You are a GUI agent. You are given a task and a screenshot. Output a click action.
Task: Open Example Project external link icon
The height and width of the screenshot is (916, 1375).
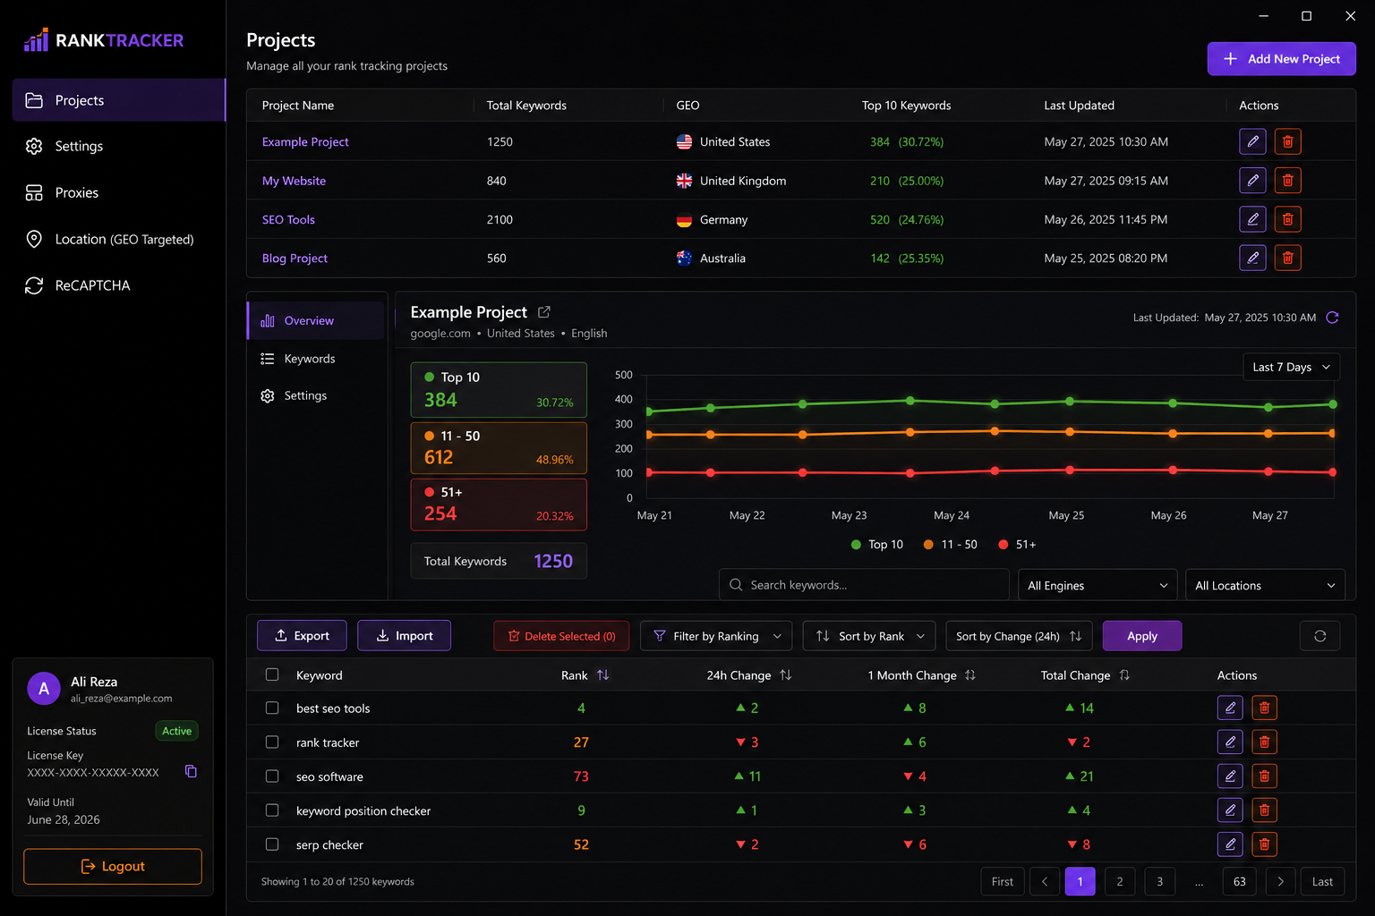[x=544, y=312]
